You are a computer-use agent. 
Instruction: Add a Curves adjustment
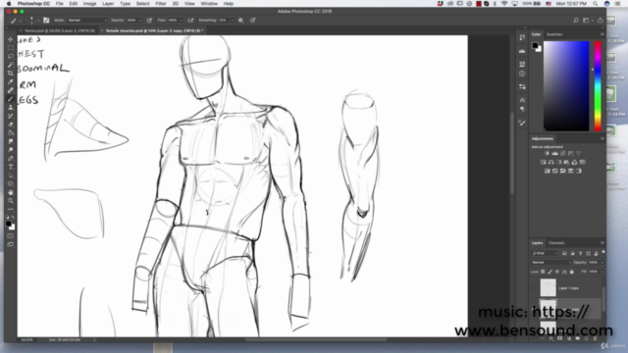(x=562, y=153)
